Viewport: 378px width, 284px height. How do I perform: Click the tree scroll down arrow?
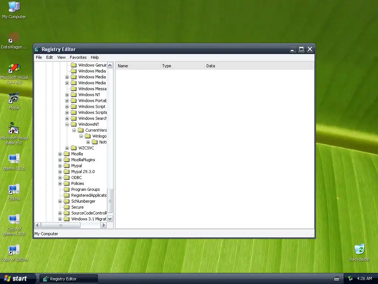[110, 219]
